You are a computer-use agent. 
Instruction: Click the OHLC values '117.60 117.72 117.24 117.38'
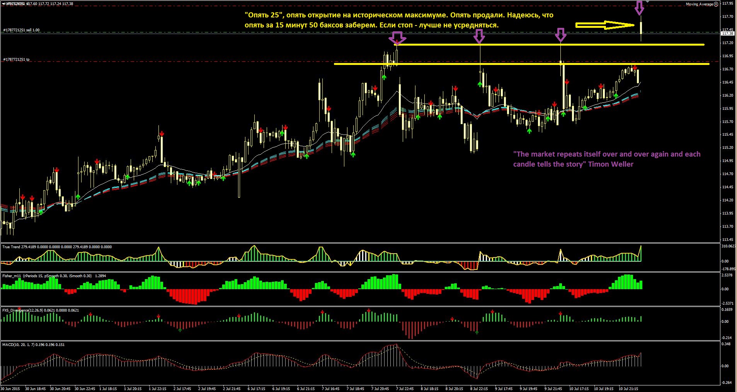50,4
